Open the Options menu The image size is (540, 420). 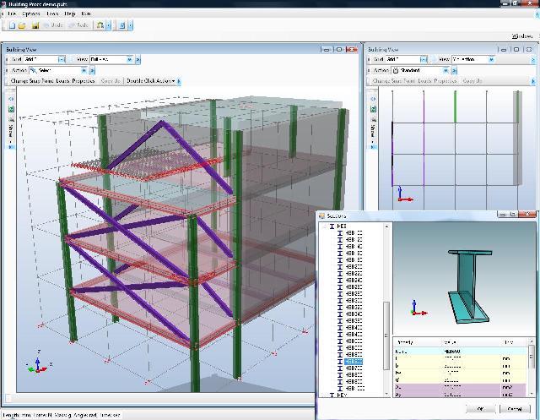tap(30, 14)
